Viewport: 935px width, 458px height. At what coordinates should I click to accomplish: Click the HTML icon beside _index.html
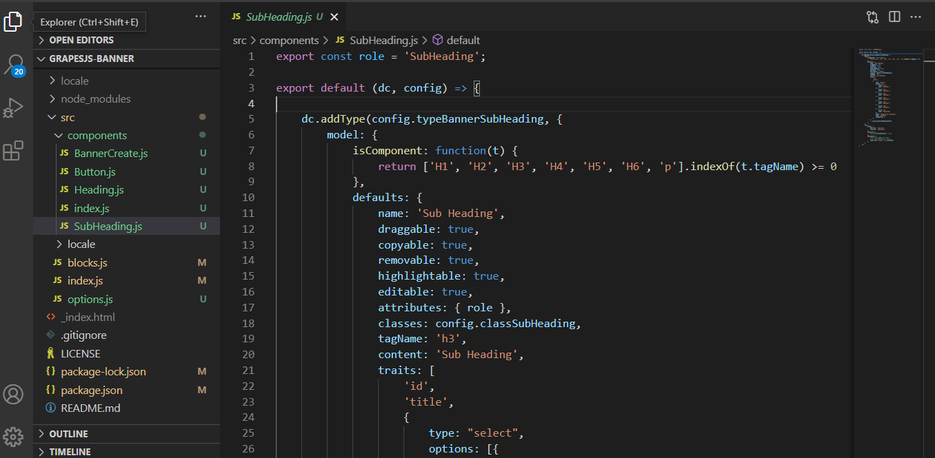(x=50, y=317)
